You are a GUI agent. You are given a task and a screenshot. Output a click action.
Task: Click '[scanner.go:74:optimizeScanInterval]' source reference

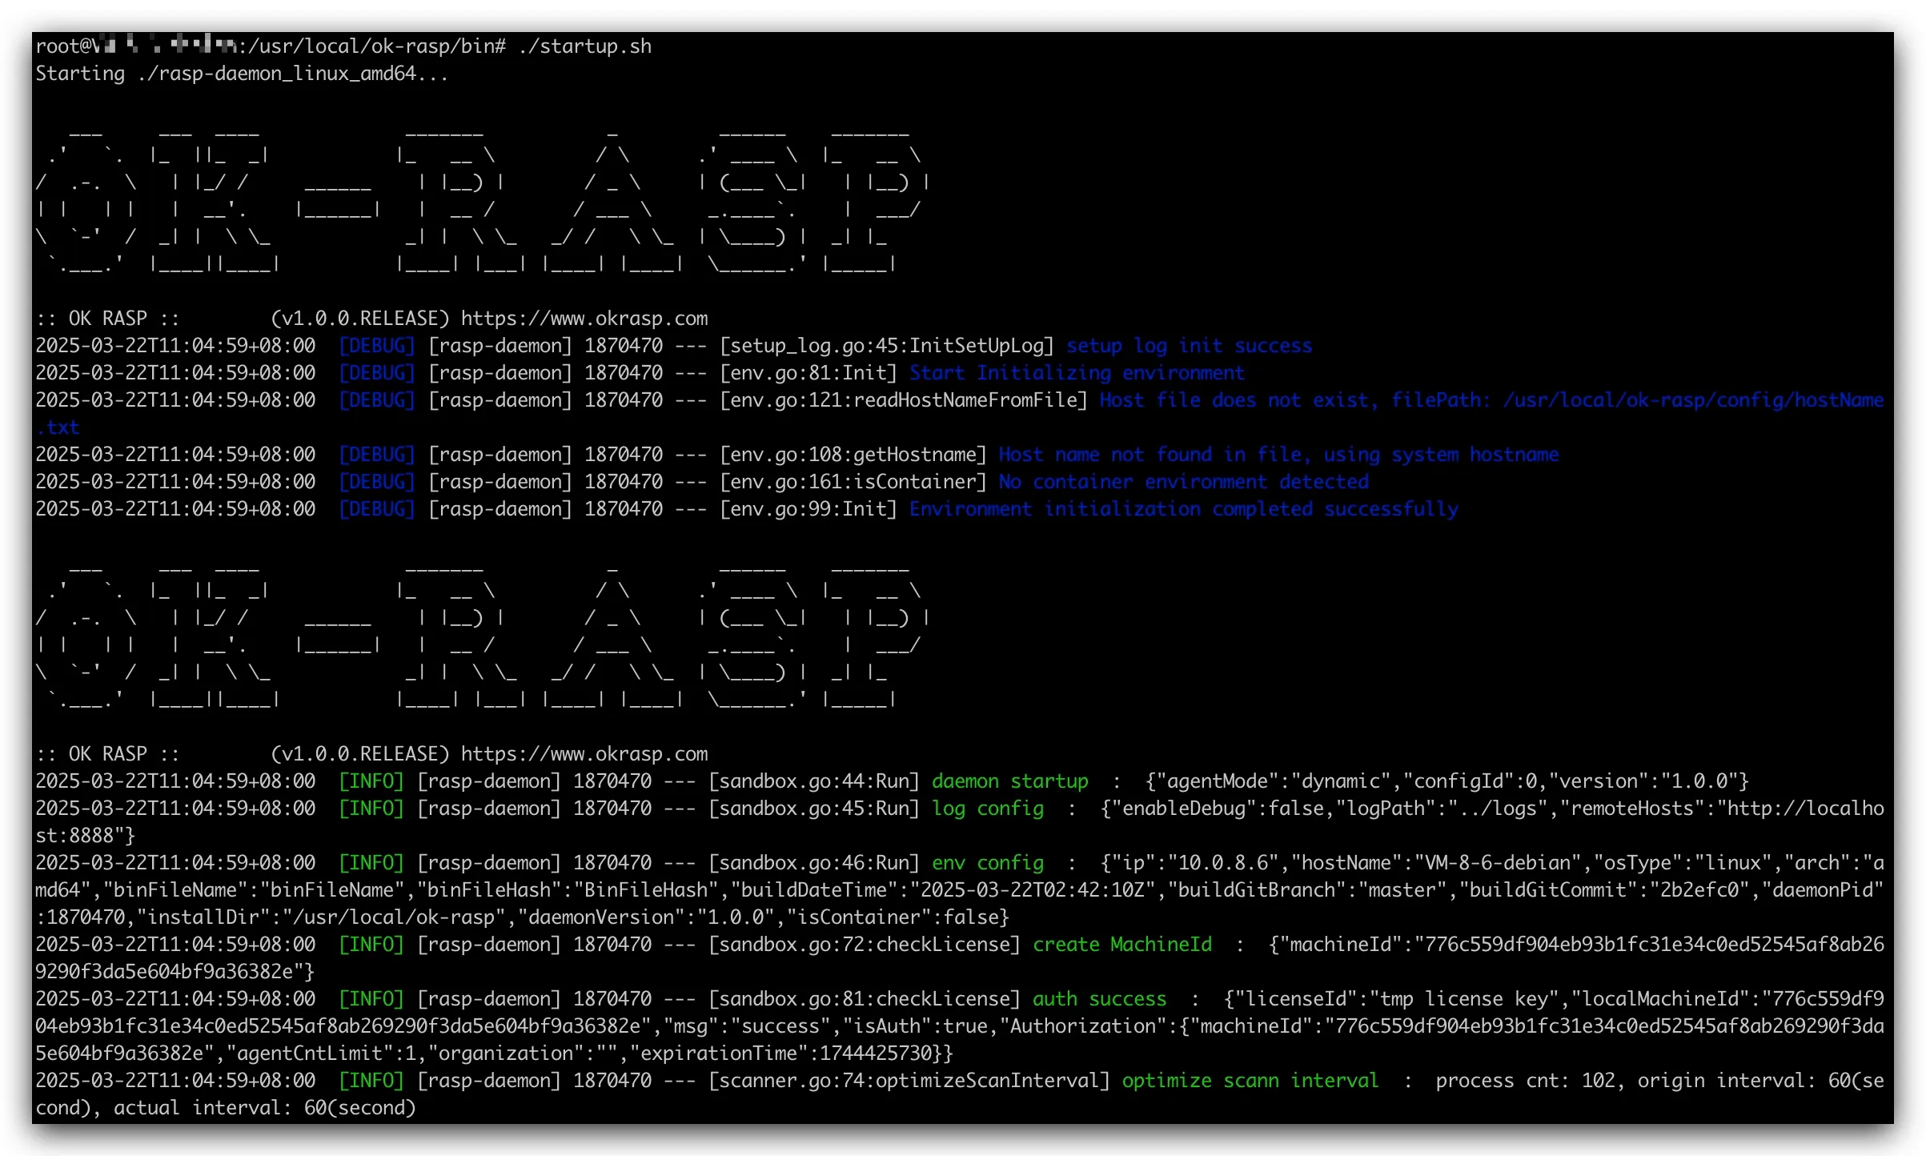909,1081
